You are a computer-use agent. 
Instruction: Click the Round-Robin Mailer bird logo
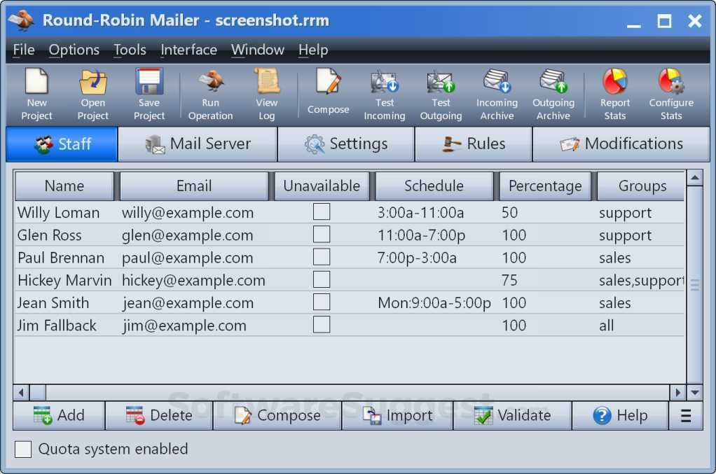click(x=22, y=20)
